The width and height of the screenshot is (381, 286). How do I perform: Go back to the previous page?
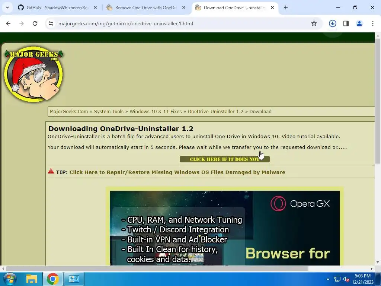8,23
